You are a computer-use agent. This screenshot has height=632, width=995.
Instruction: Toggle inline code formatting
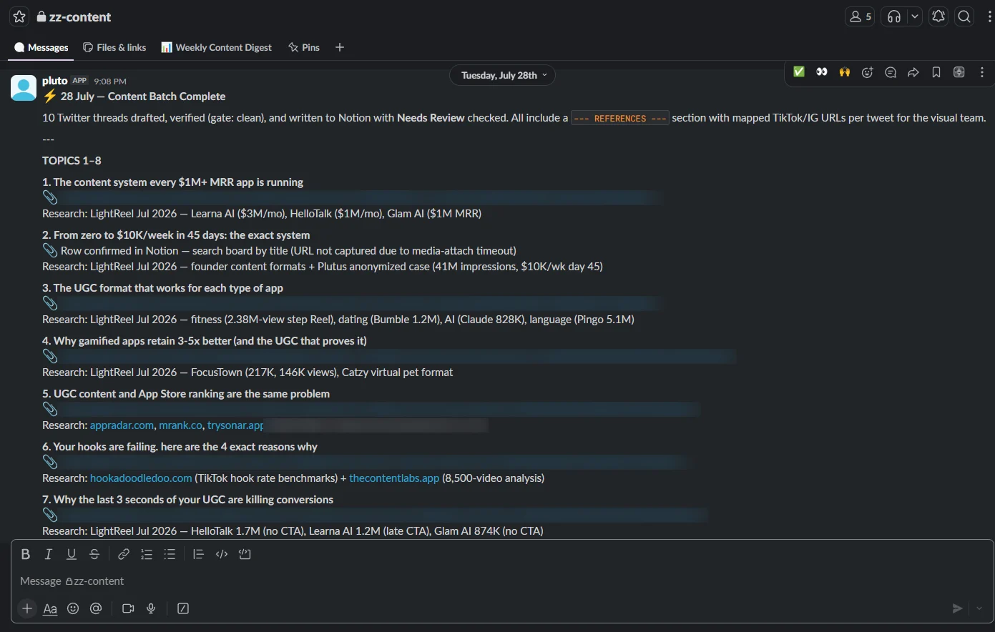[222, 554]
